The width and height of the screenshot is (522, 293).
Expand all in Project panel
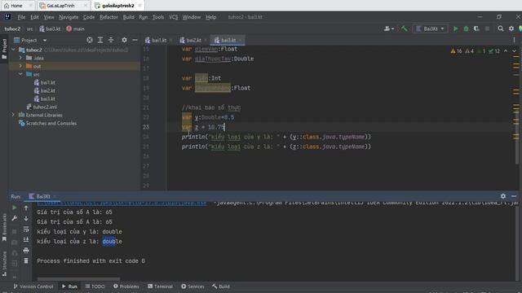pos(100,40)
